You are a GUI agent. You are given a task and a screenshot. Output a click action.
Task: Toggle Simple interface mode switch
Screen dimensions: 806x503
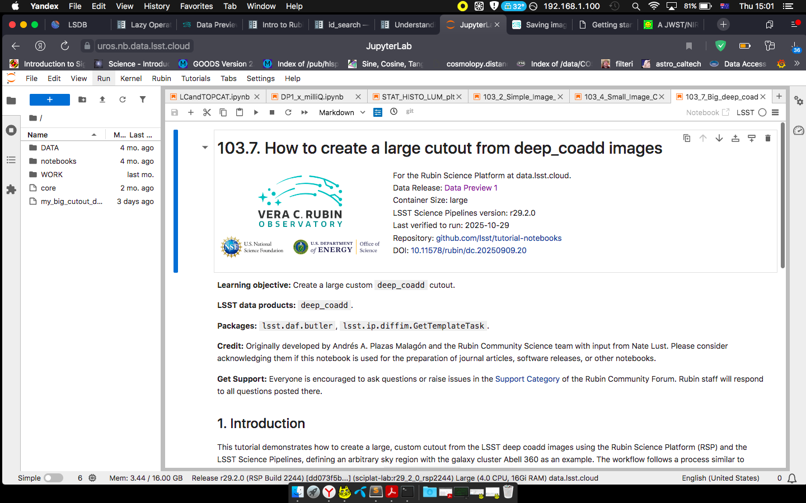[x=54, y=478]
